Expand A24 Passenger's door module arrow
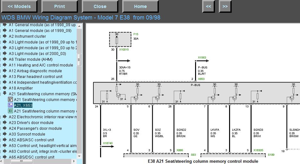Image resolution: width=300 pixels, height=164 pixels. tap(5, 128)
